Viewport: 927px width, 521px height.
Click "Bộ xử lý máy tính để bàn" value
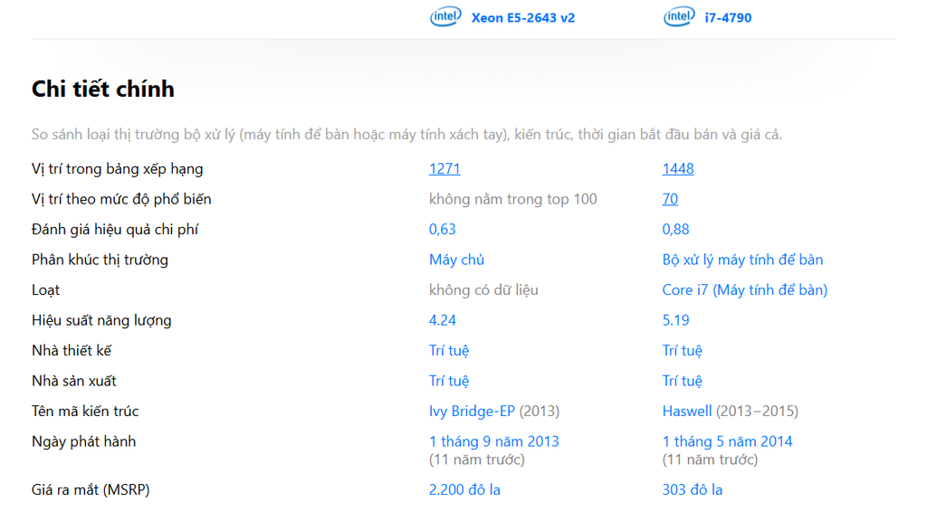(x=742, y=260)
